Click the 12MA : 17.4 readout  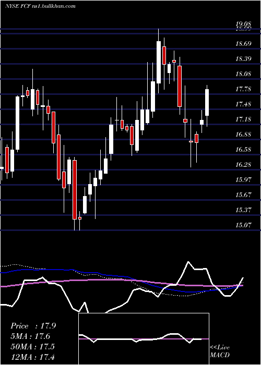[x=32, y=357]
